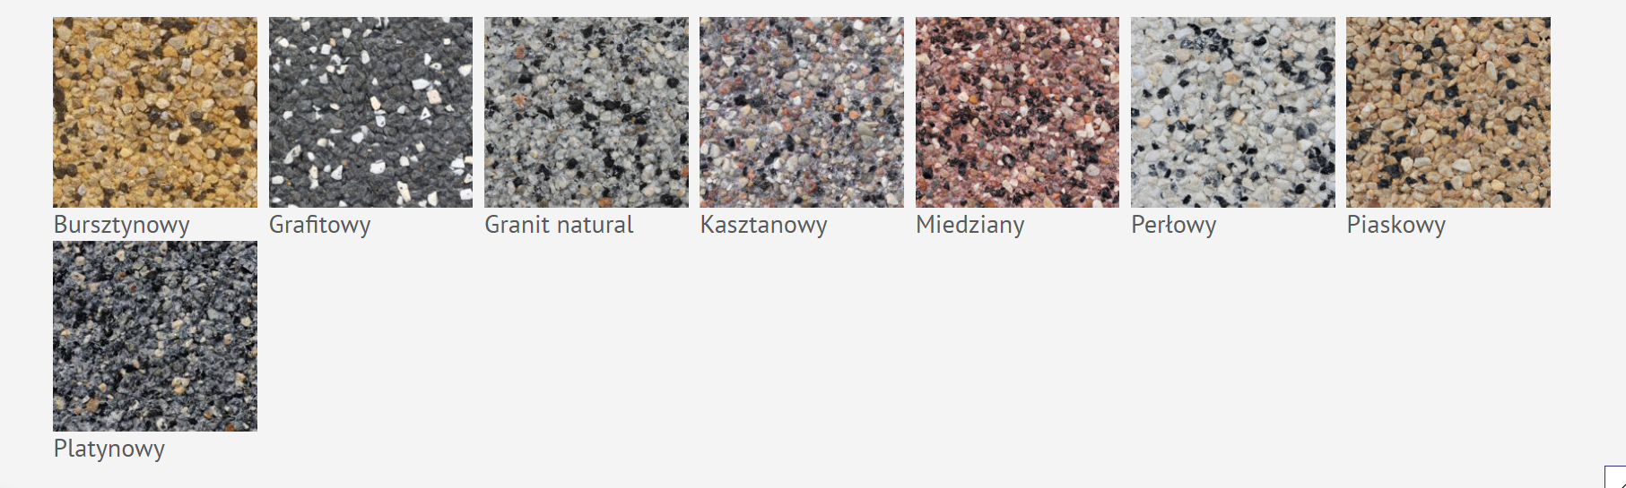Select the Miedziany reddish stone swatch

[1017, 113]
